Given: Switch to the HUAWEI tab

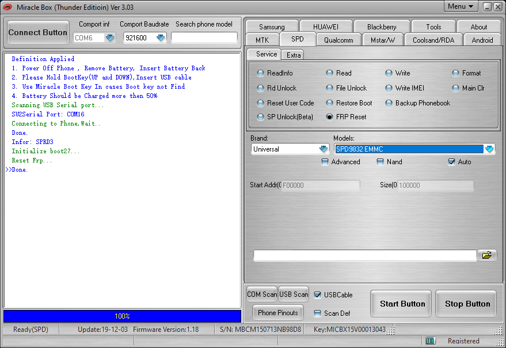Looking at the screenshot, I should (326, 27).
